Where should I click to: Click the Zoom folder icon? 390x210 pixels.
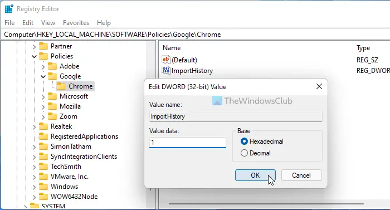(52, 116)
